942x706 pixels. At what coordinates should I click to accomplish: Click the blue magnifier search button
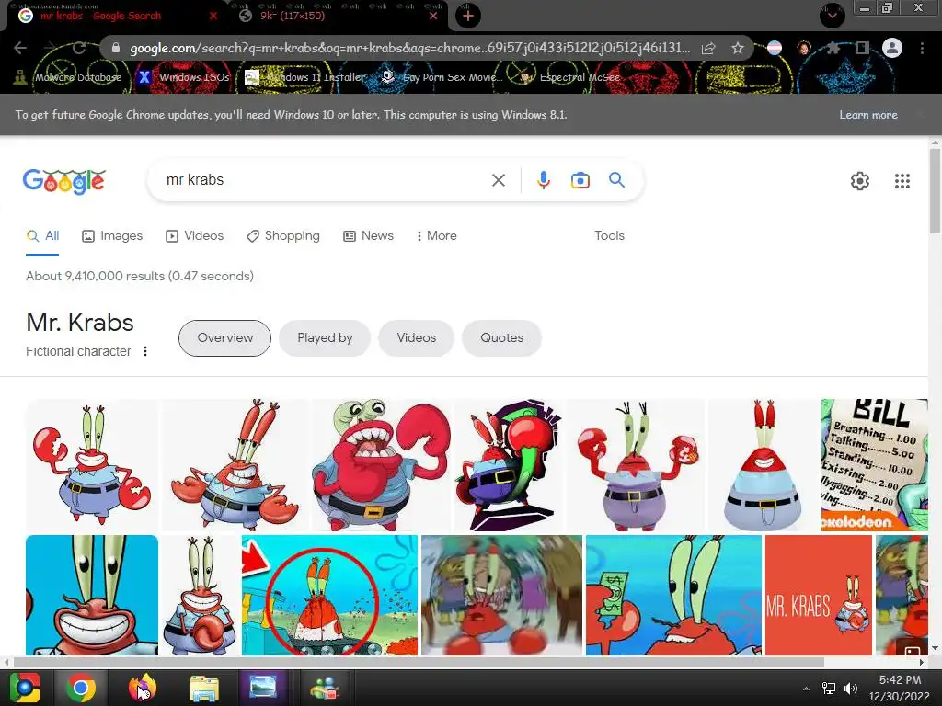pos(616,179)
